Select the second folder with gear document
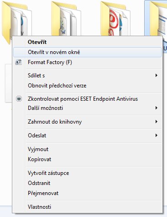 66,18
